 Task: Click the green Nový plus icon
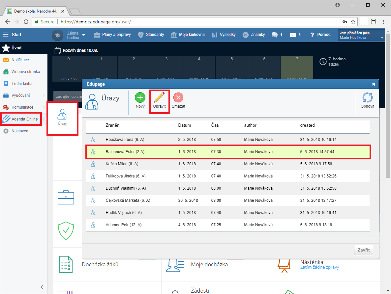coord(140,97)
